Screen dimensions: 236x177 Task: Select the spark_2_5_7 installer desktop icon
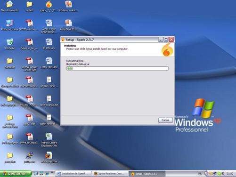coord(49,6)
